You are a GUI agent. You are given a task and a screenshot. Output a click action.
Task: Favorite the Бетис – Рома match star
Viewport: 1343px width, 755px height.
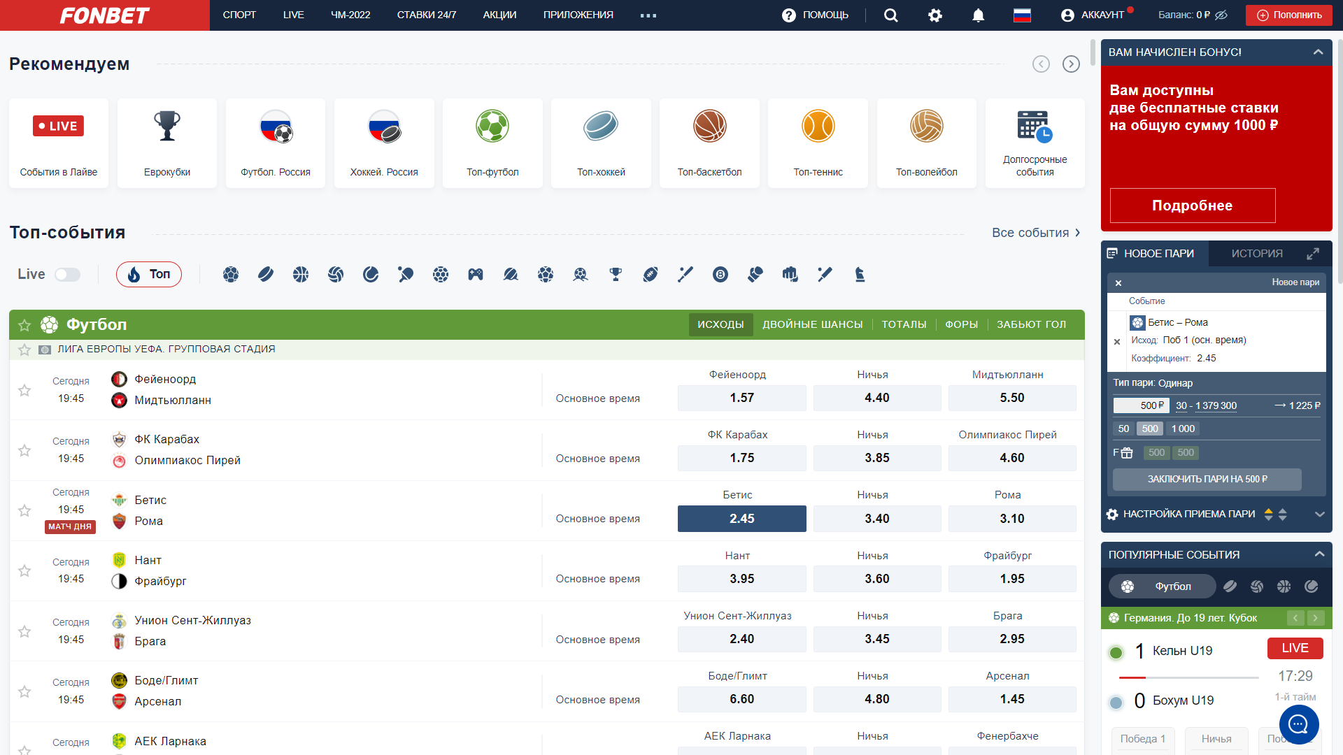pyautogui.click(x=24, y=510)
